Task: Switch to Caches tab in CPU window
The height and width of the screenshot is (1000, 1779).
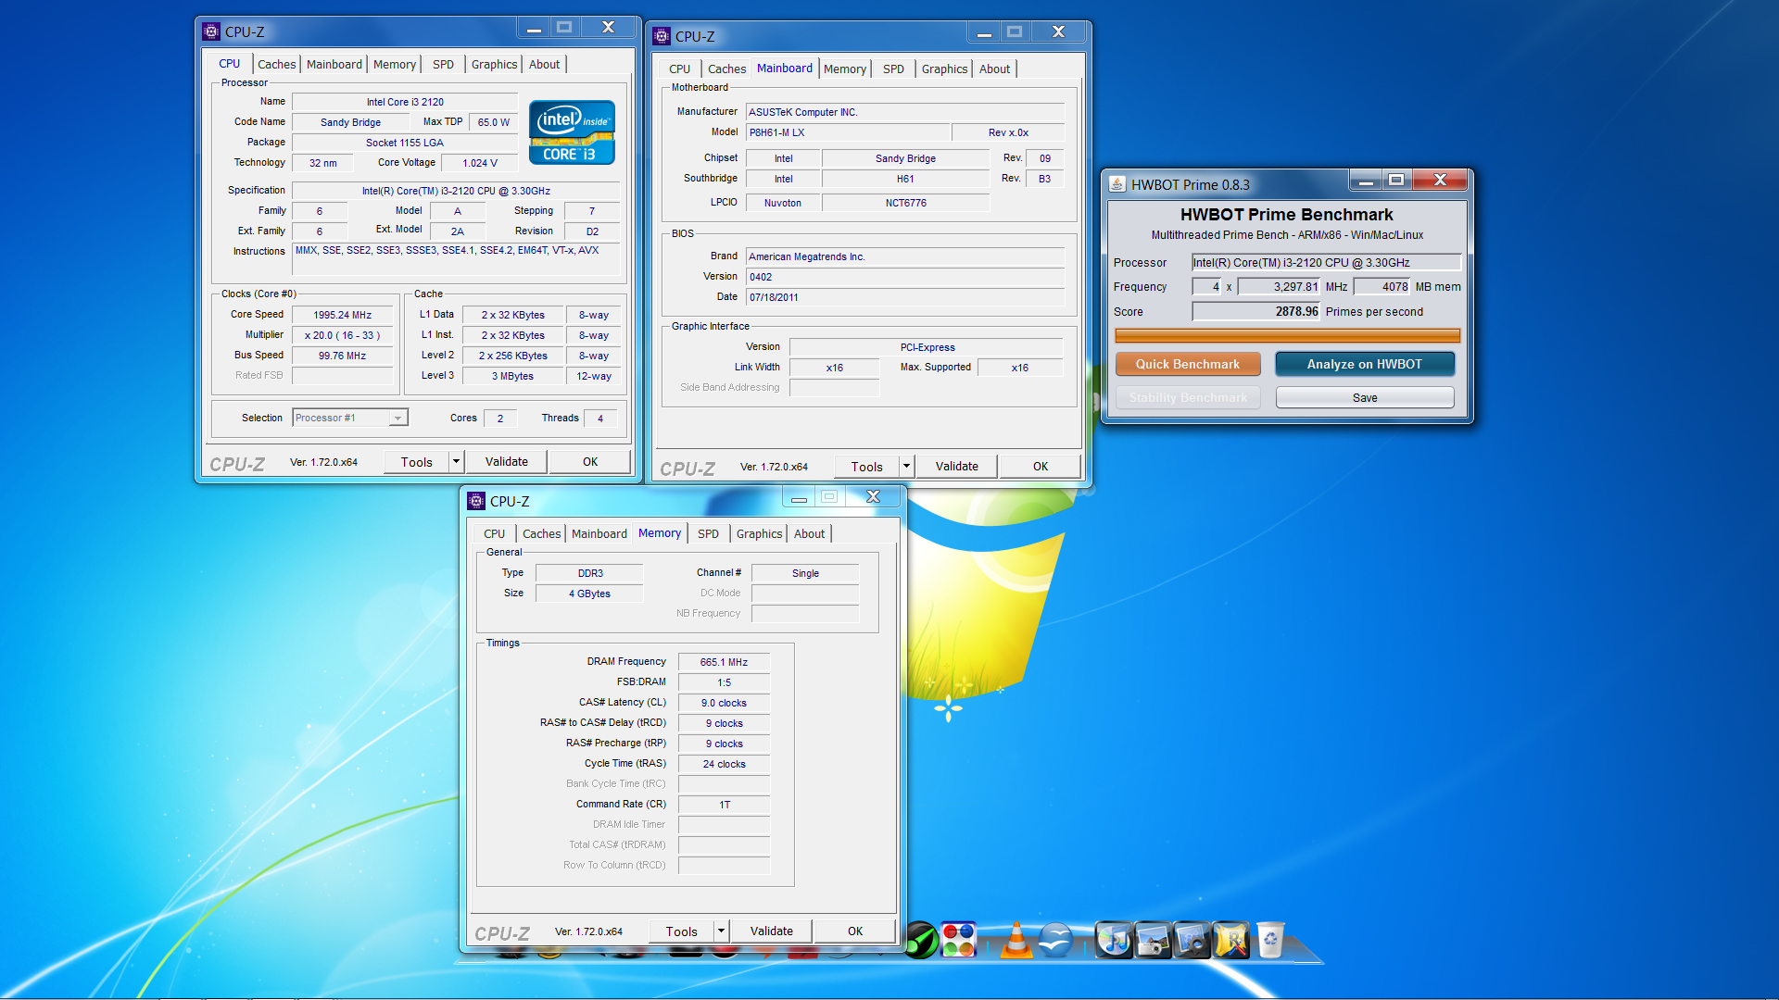Action: [276, 64]
